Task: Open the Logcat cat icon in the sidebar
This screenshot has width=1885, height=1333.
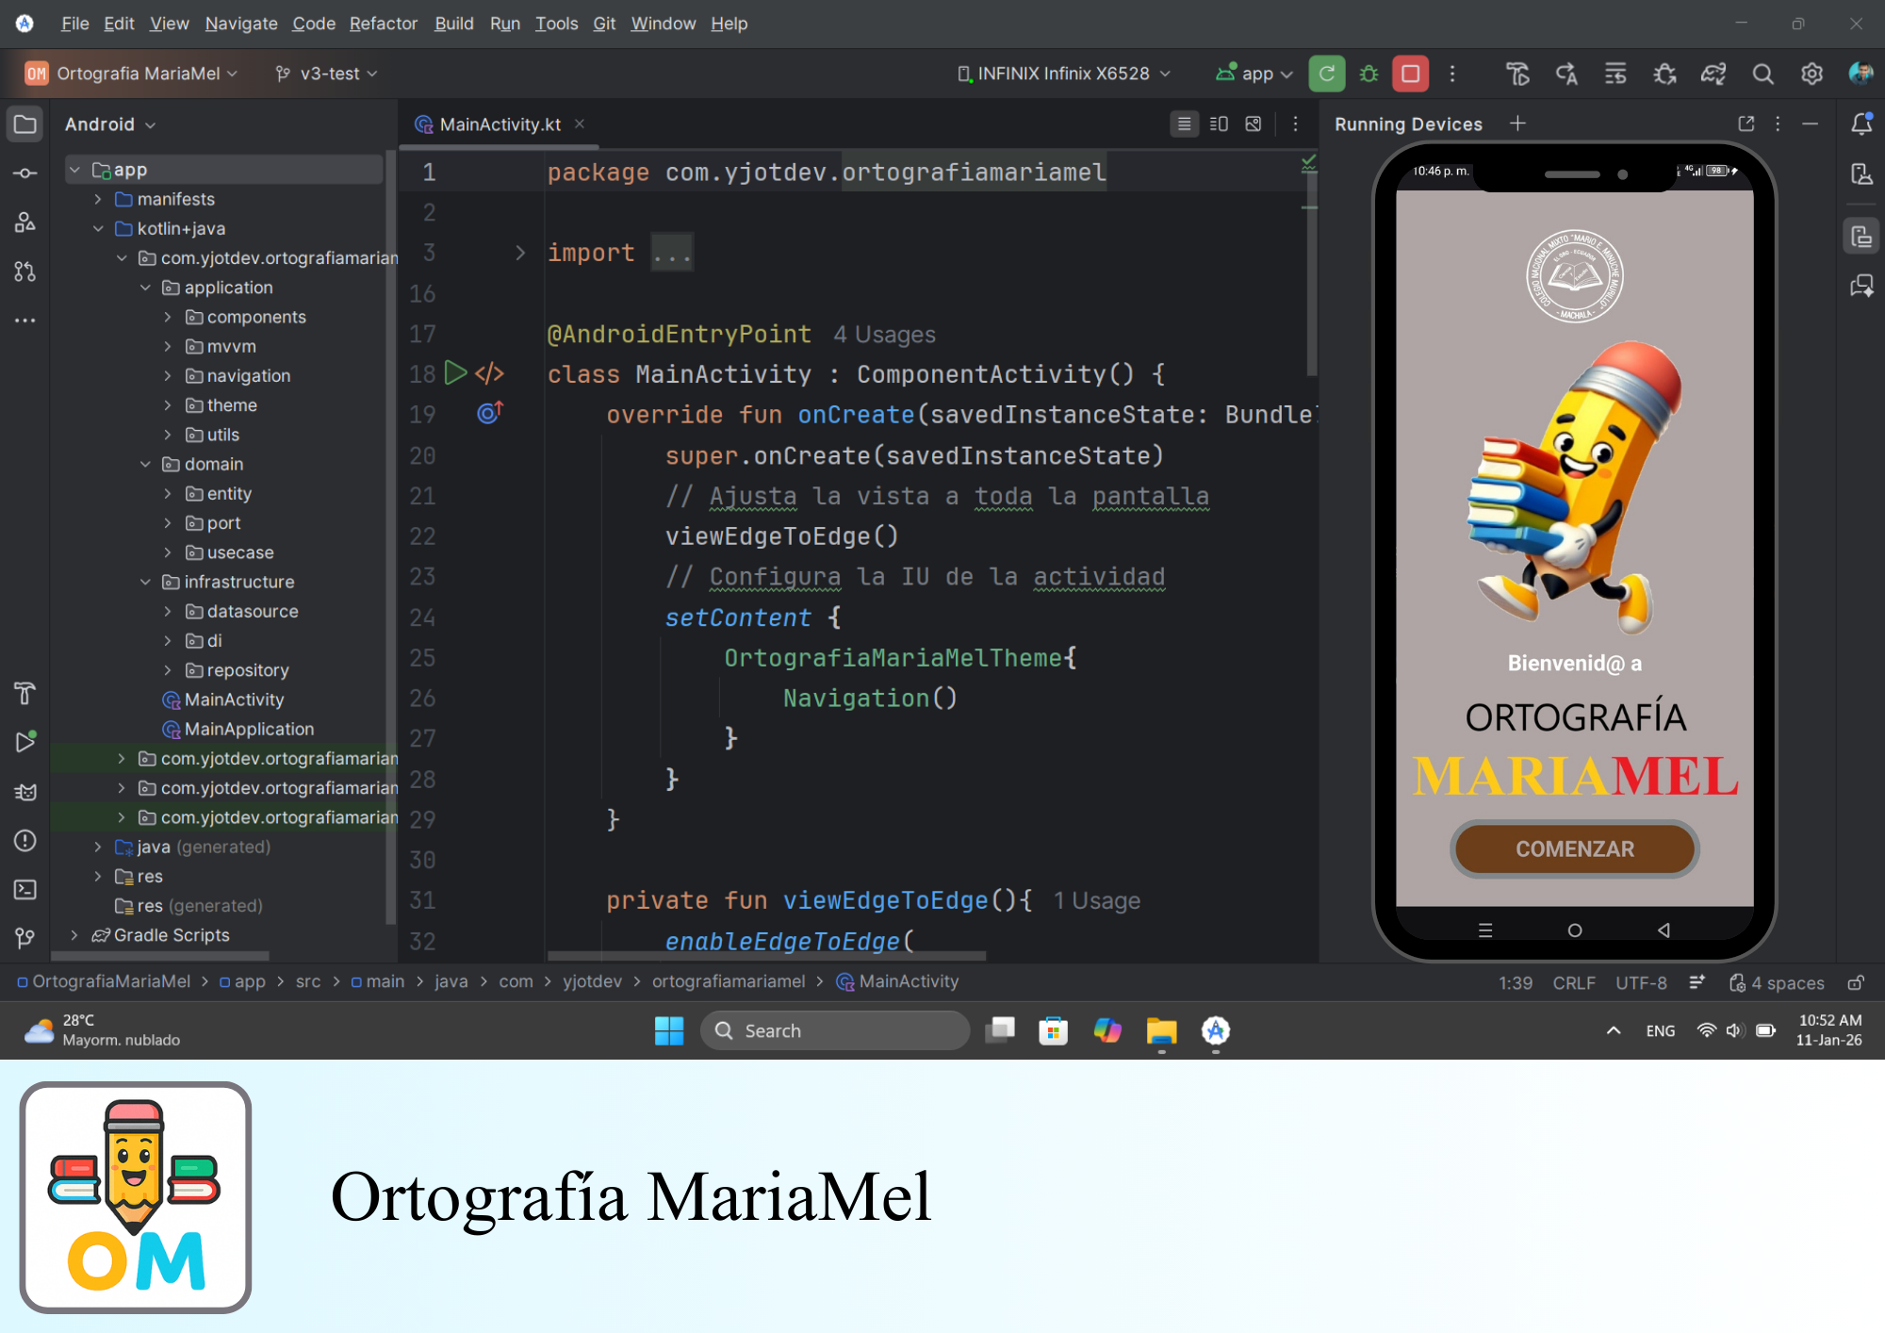Action: [x=25, y=792]
